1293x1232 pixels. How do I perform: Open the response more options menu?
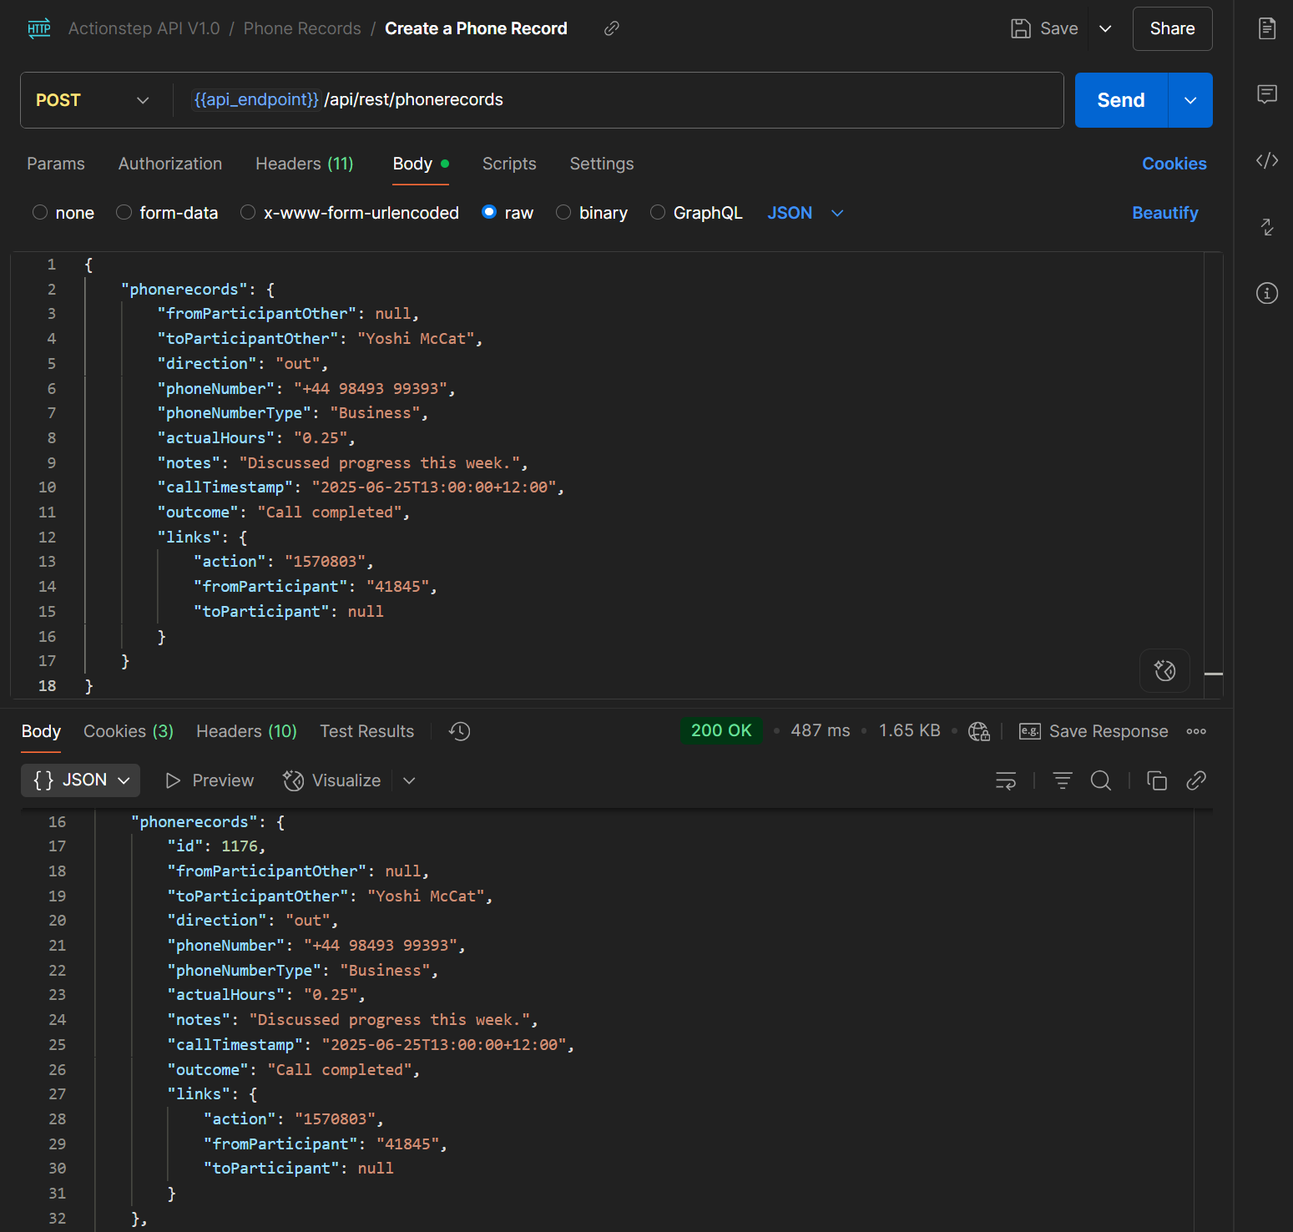1196,731
